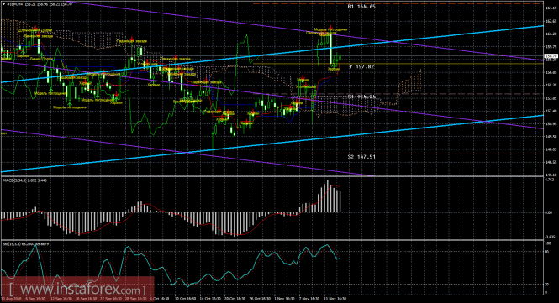Image resolution: width=559 pixels, height=303 pixels.
Task: Select the stochastic 80 level scale label
Action: coord(547,252)
